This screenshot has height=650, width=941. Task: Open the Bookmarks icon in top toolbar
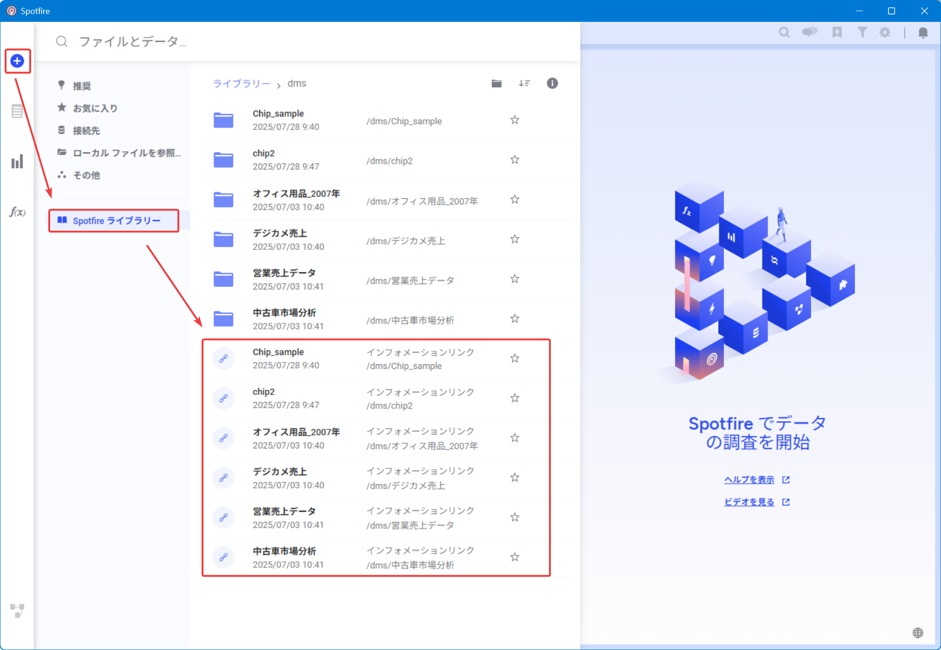tap(837, 32)
